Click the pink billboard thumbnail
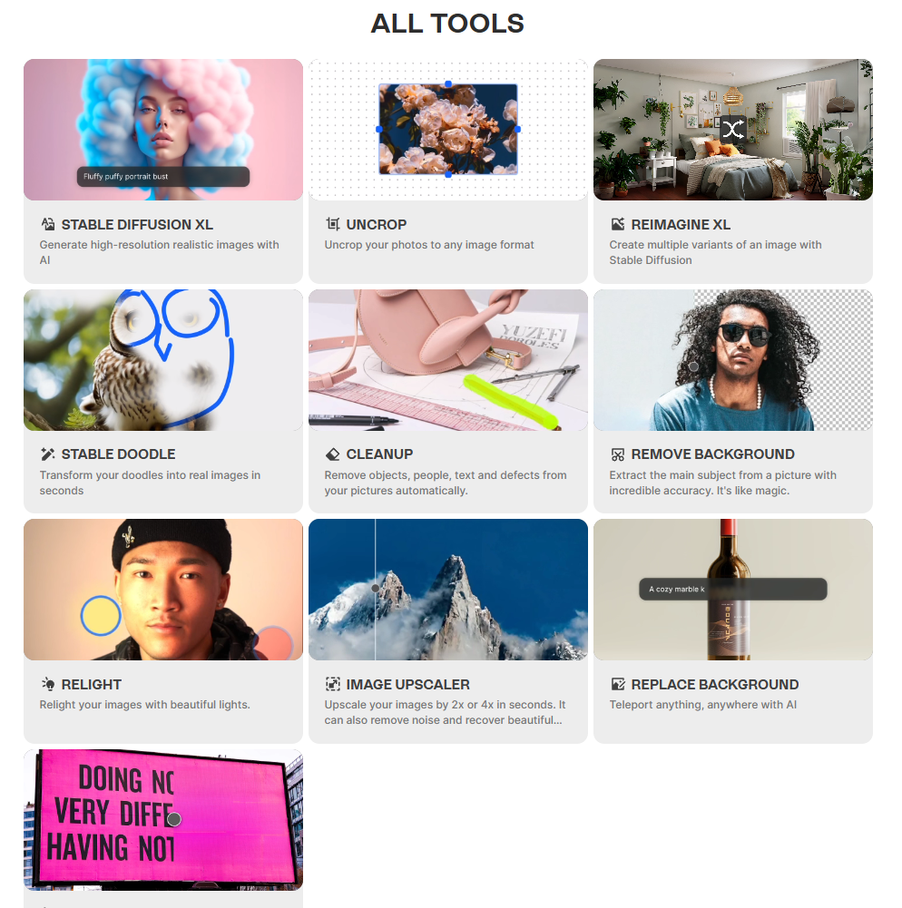The width and height of the screenshot is (902, 908). click(x=162, y=819)
